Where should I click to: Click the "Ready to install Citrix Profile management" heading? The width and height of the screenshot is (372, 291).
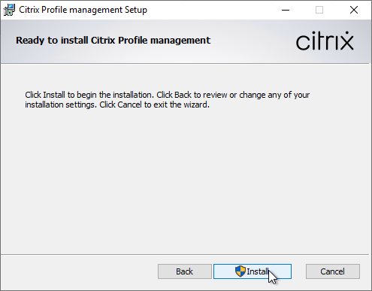(113, 41)
